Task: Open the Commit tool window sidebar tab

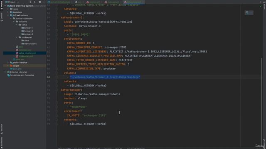Action: [2, 17]
